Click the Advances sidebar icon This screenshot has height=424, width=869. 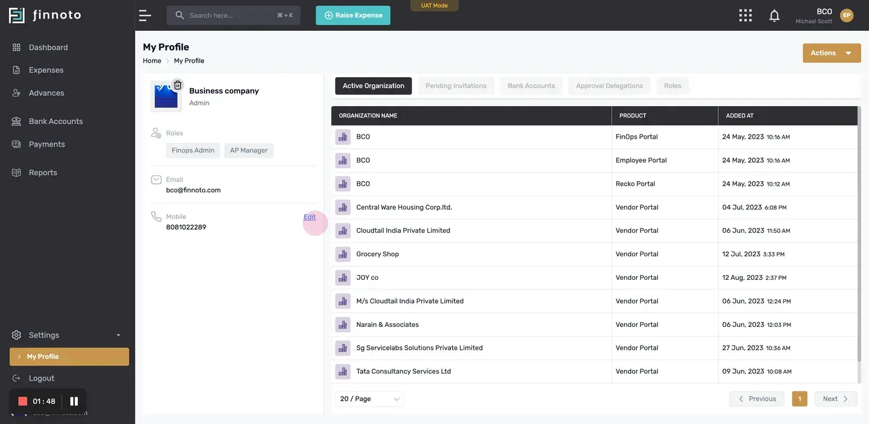pos(16,93)
